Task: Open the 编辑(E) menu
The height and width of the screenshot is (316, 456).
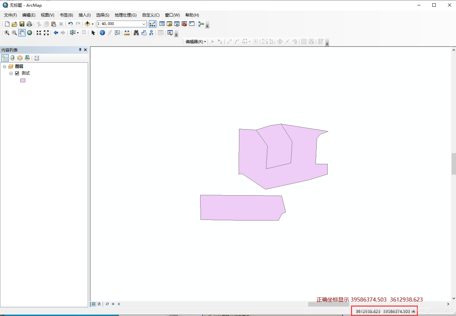Action: pos(29,15)
